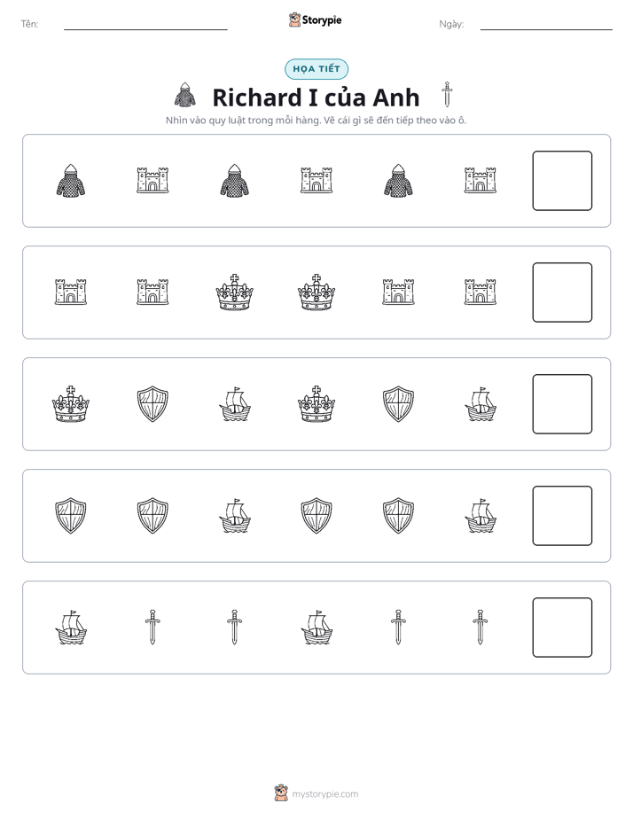Image resolution: width=633 pixels, height=819 pixels.
Task: Click the Ngày date input line
Action: click(546, 25)
